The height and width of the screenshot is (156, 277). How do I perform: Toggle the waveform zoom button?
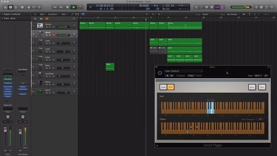[244, 14]
